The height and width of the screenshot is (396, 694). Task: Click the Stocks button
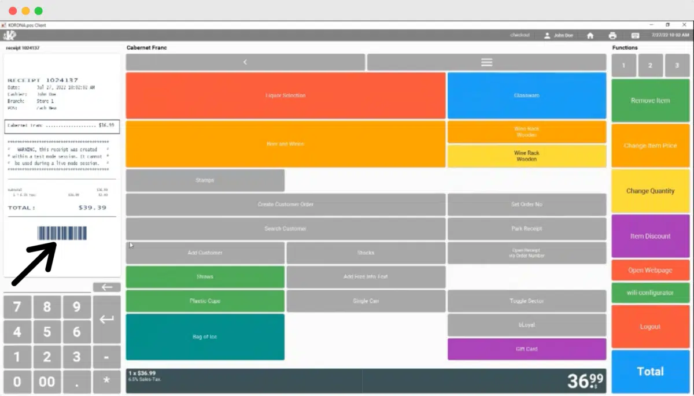366,253
